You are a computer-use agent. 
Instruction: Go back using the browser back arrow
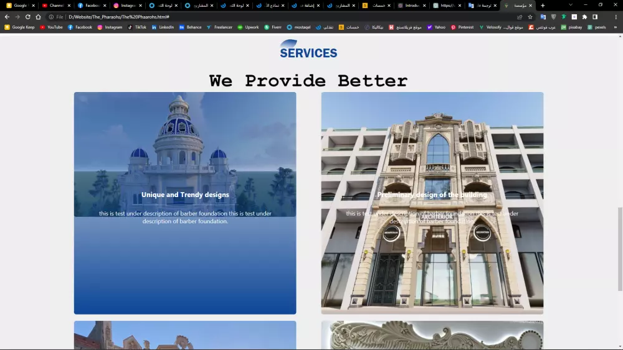tap(7, 17)
